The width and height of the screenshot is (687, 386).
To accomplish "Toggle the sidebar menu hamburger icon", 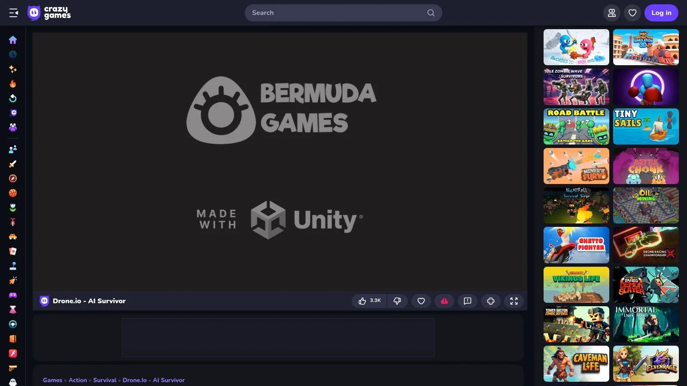I will click(14, 13).
